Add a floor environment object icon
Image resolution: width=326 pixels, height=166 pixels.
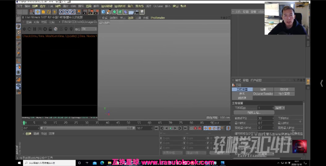click(131, 12)
